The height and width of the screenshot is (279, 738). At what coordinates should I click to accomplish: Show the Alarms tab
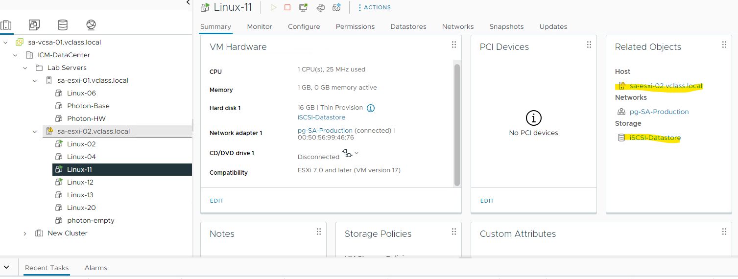pyautogui.click(x=96, y=268)
